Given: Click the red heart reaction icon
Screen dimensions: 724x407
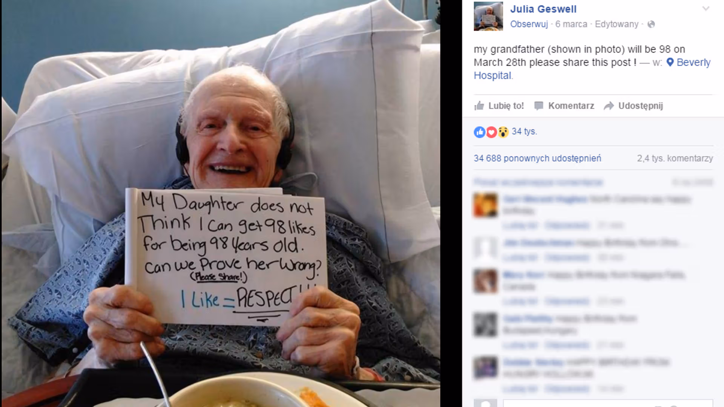Looking at the screenshot, I should [x=491, y=132].
